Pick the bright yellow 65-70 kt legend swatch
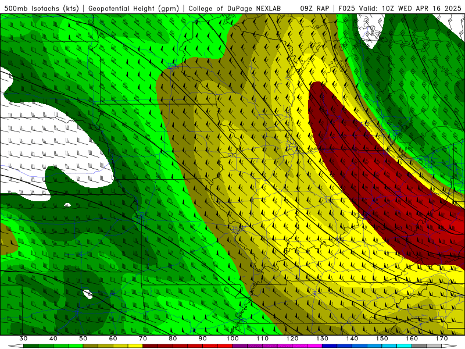 [135, 346]
